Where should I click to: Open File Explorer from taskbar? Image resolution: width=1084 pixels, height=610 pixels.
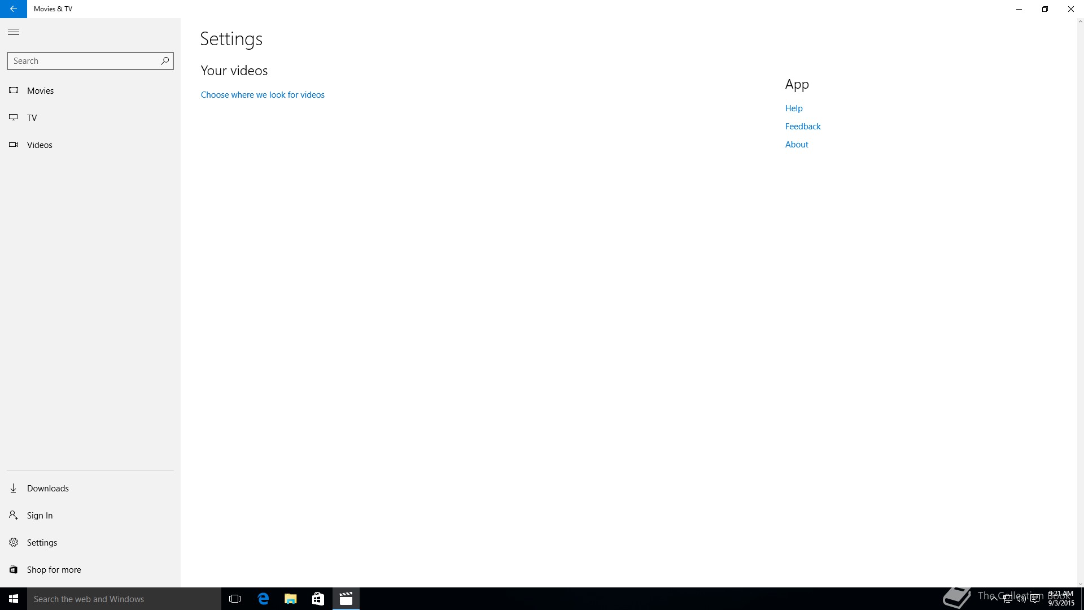point(290,599)
